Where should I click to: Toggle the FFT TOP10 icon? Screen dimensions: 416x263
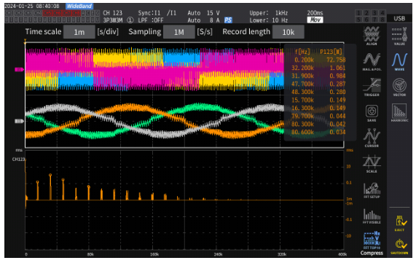(x=372, y=240)
